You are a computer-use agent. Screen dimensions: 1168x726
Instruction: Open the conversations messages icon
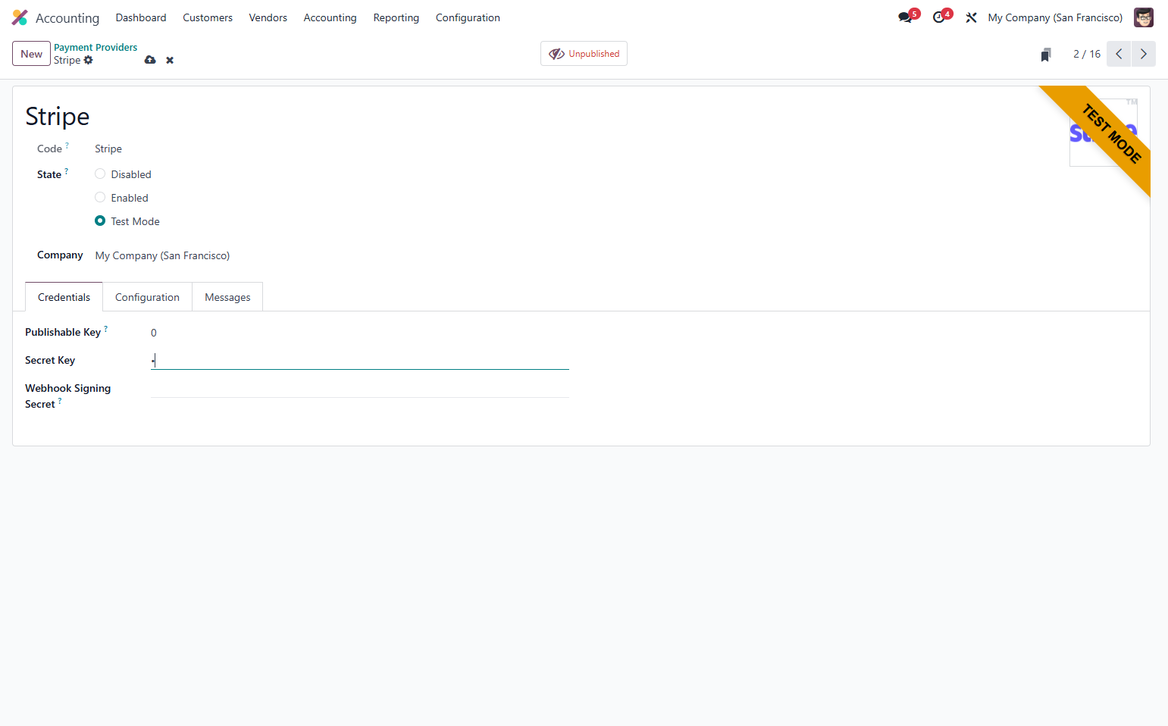point(905,17)
